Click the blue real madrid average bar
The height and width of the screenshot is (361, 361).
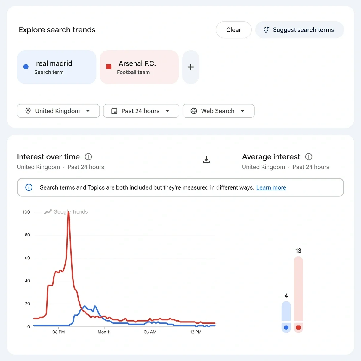click(x=286, y=311)
